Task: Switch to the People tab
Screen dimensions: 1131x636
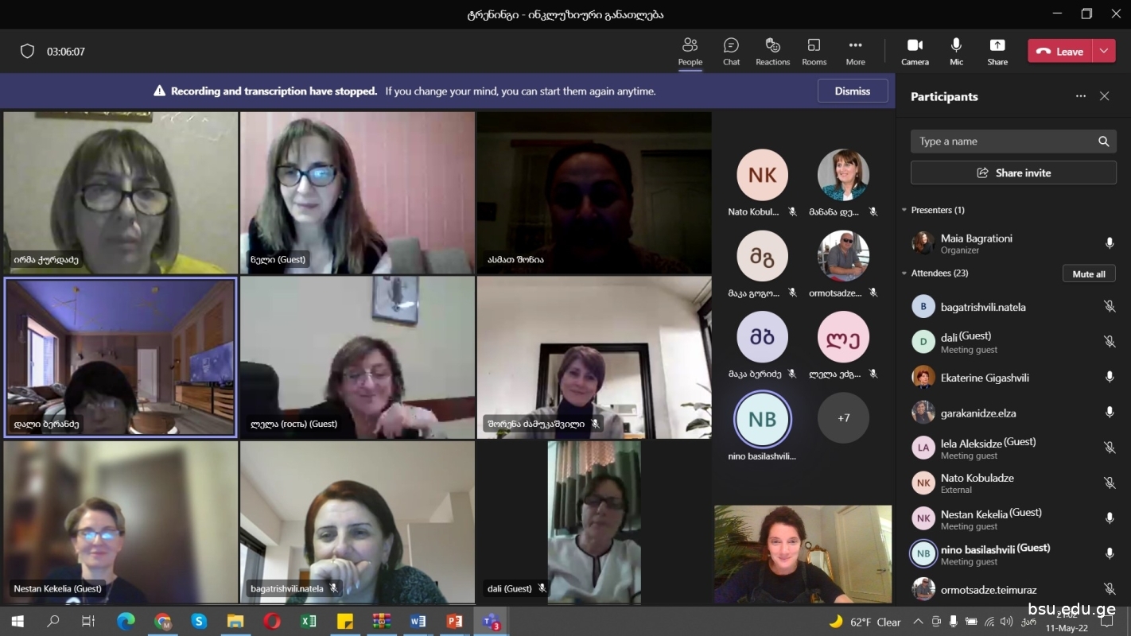Action: point(690,52)
